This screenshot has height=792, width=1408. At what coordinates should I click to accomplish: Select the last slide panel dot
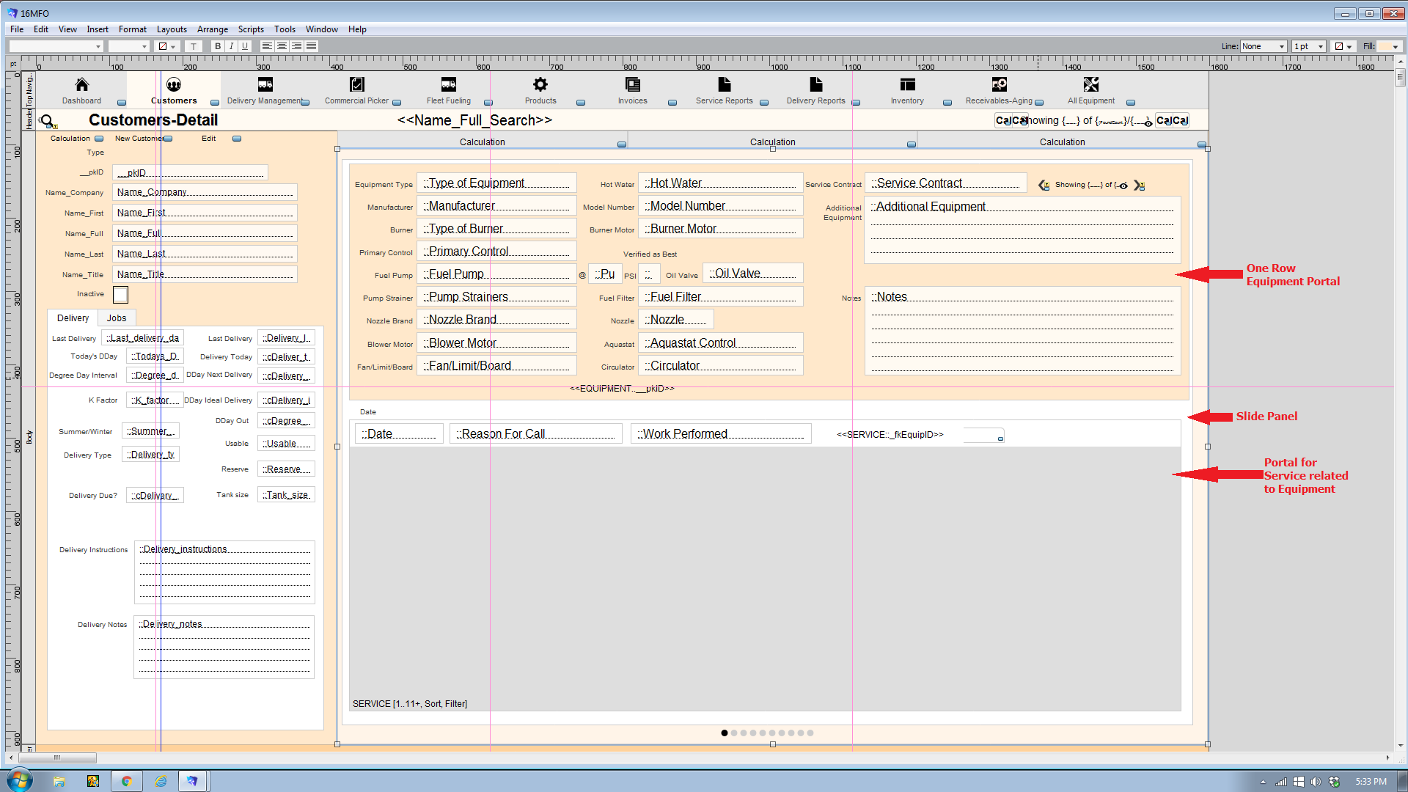[x=810, y=733]
